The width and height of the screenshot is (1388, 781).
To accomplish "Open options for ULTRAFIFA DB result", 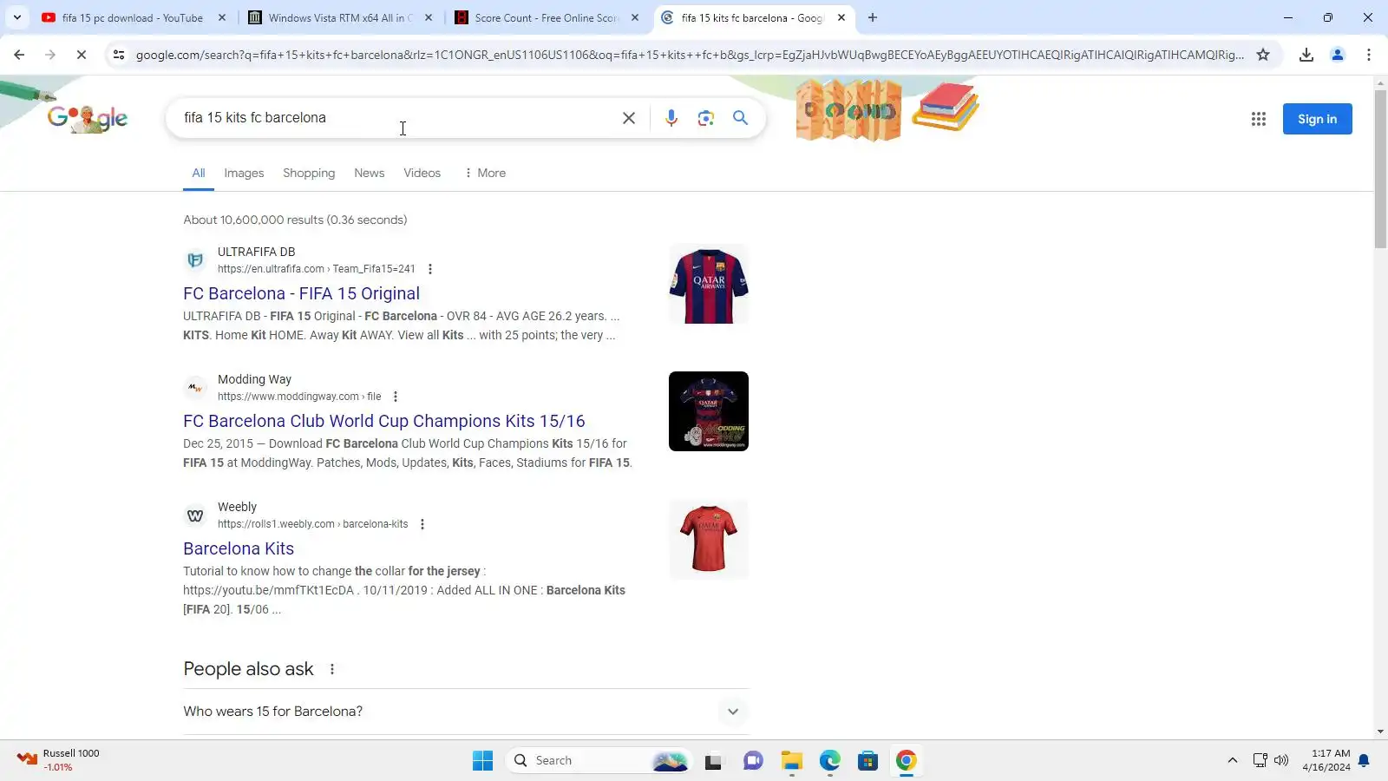I will tap(430, 269).
